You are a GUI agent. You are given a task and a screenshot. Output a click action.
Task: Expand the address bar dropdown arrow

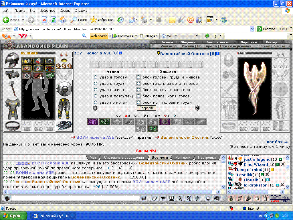(252, 29)
